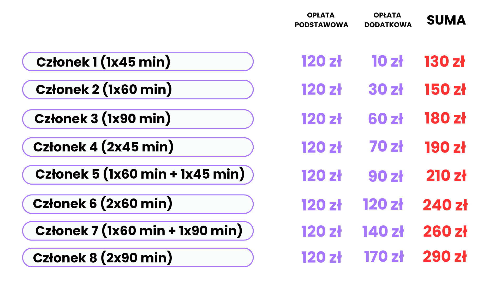Pick the Członek 6 (2x60 min) row

coord(138,204)
